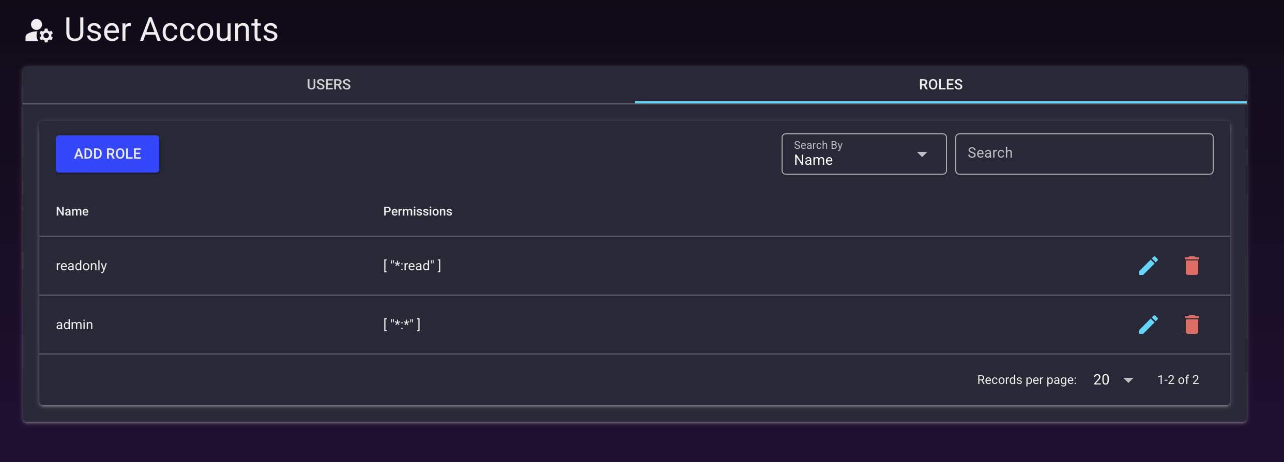Select the Roles tab
Screen dimensions: 1284x462
tap(940, 85)
